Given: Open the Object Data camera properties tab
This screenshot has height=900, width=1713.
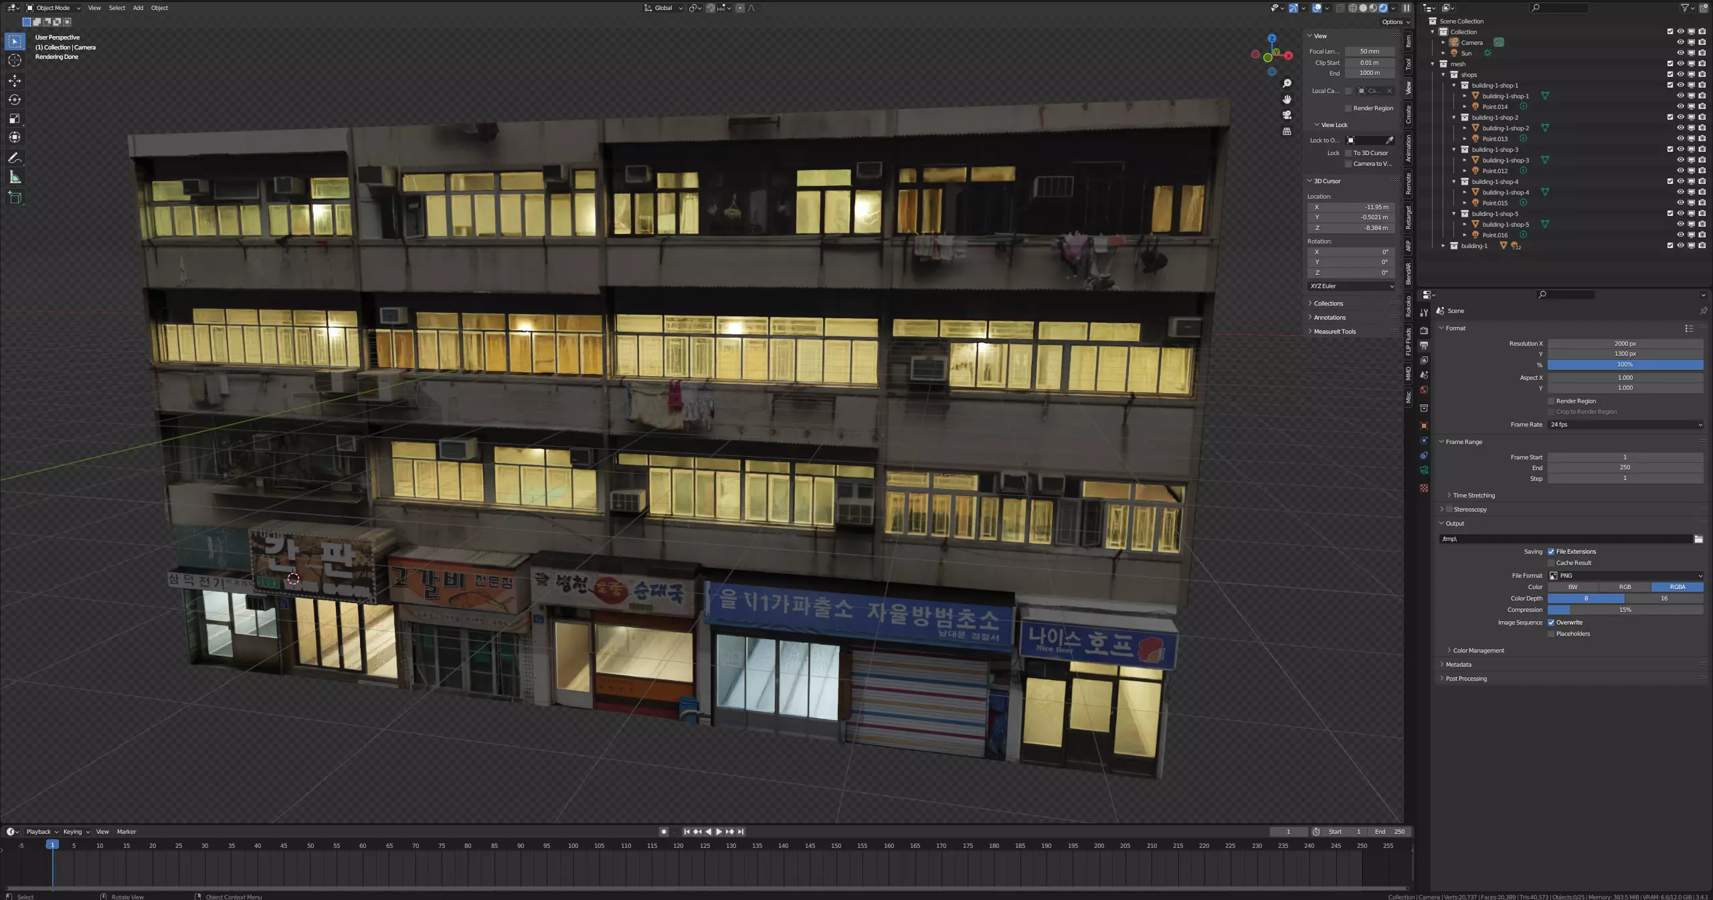Looking at the screenshot, I should pyautogui.click(x=1424, y=470).
